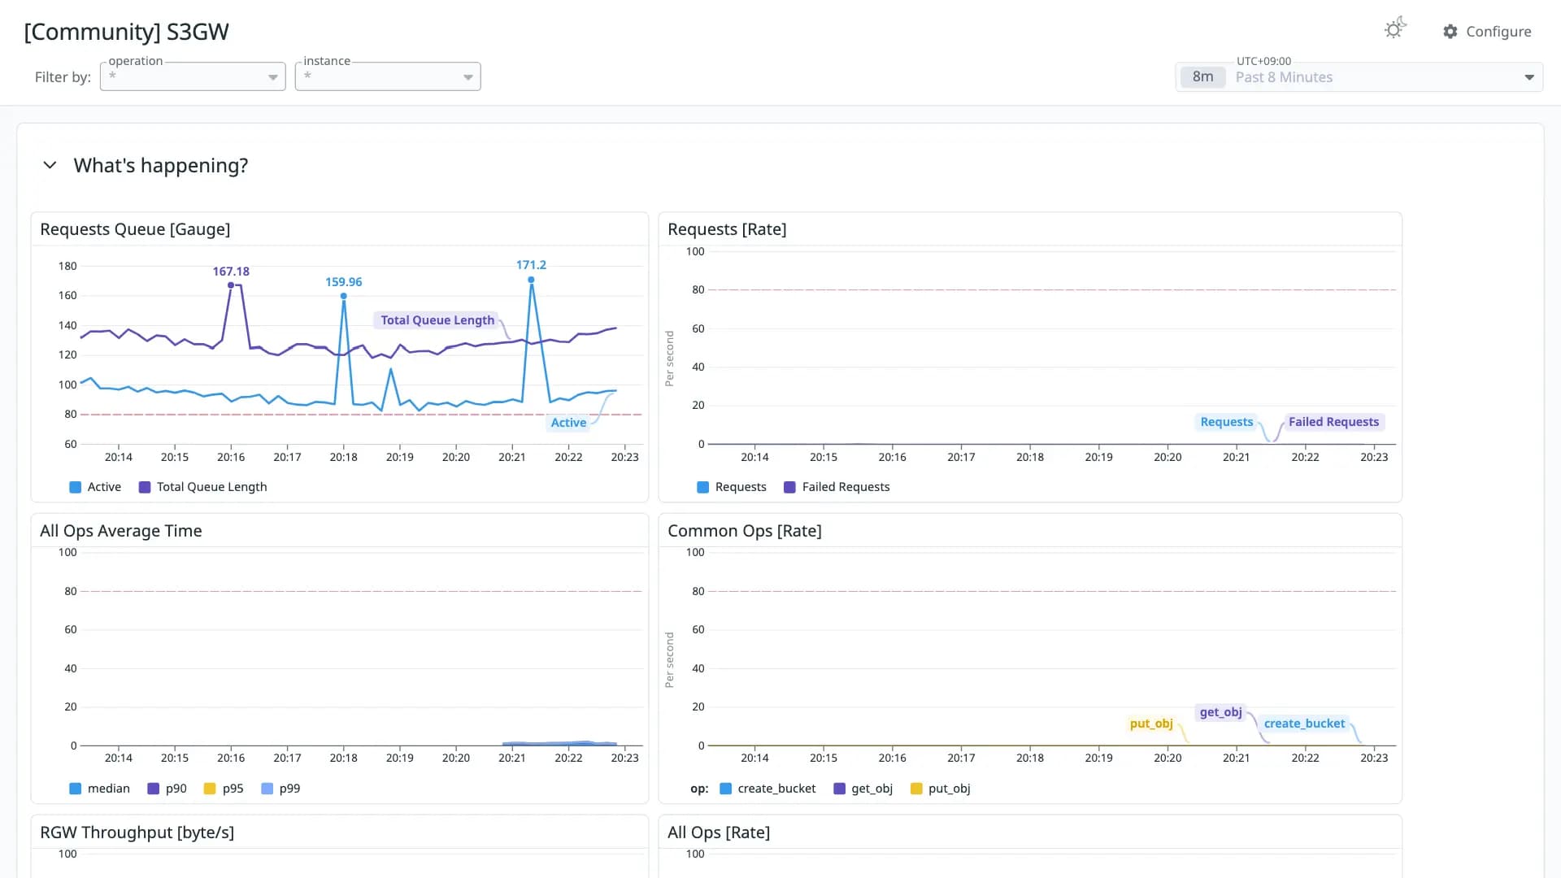Toggle the light/dark theme sun-moon icon

(x=1395, y=28)
